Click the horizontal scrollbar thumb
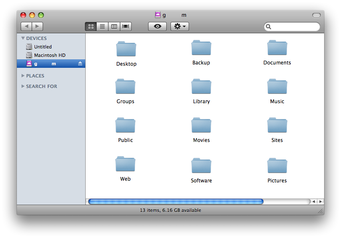Screen dimensions: 341x238 [x=176, y=201]
